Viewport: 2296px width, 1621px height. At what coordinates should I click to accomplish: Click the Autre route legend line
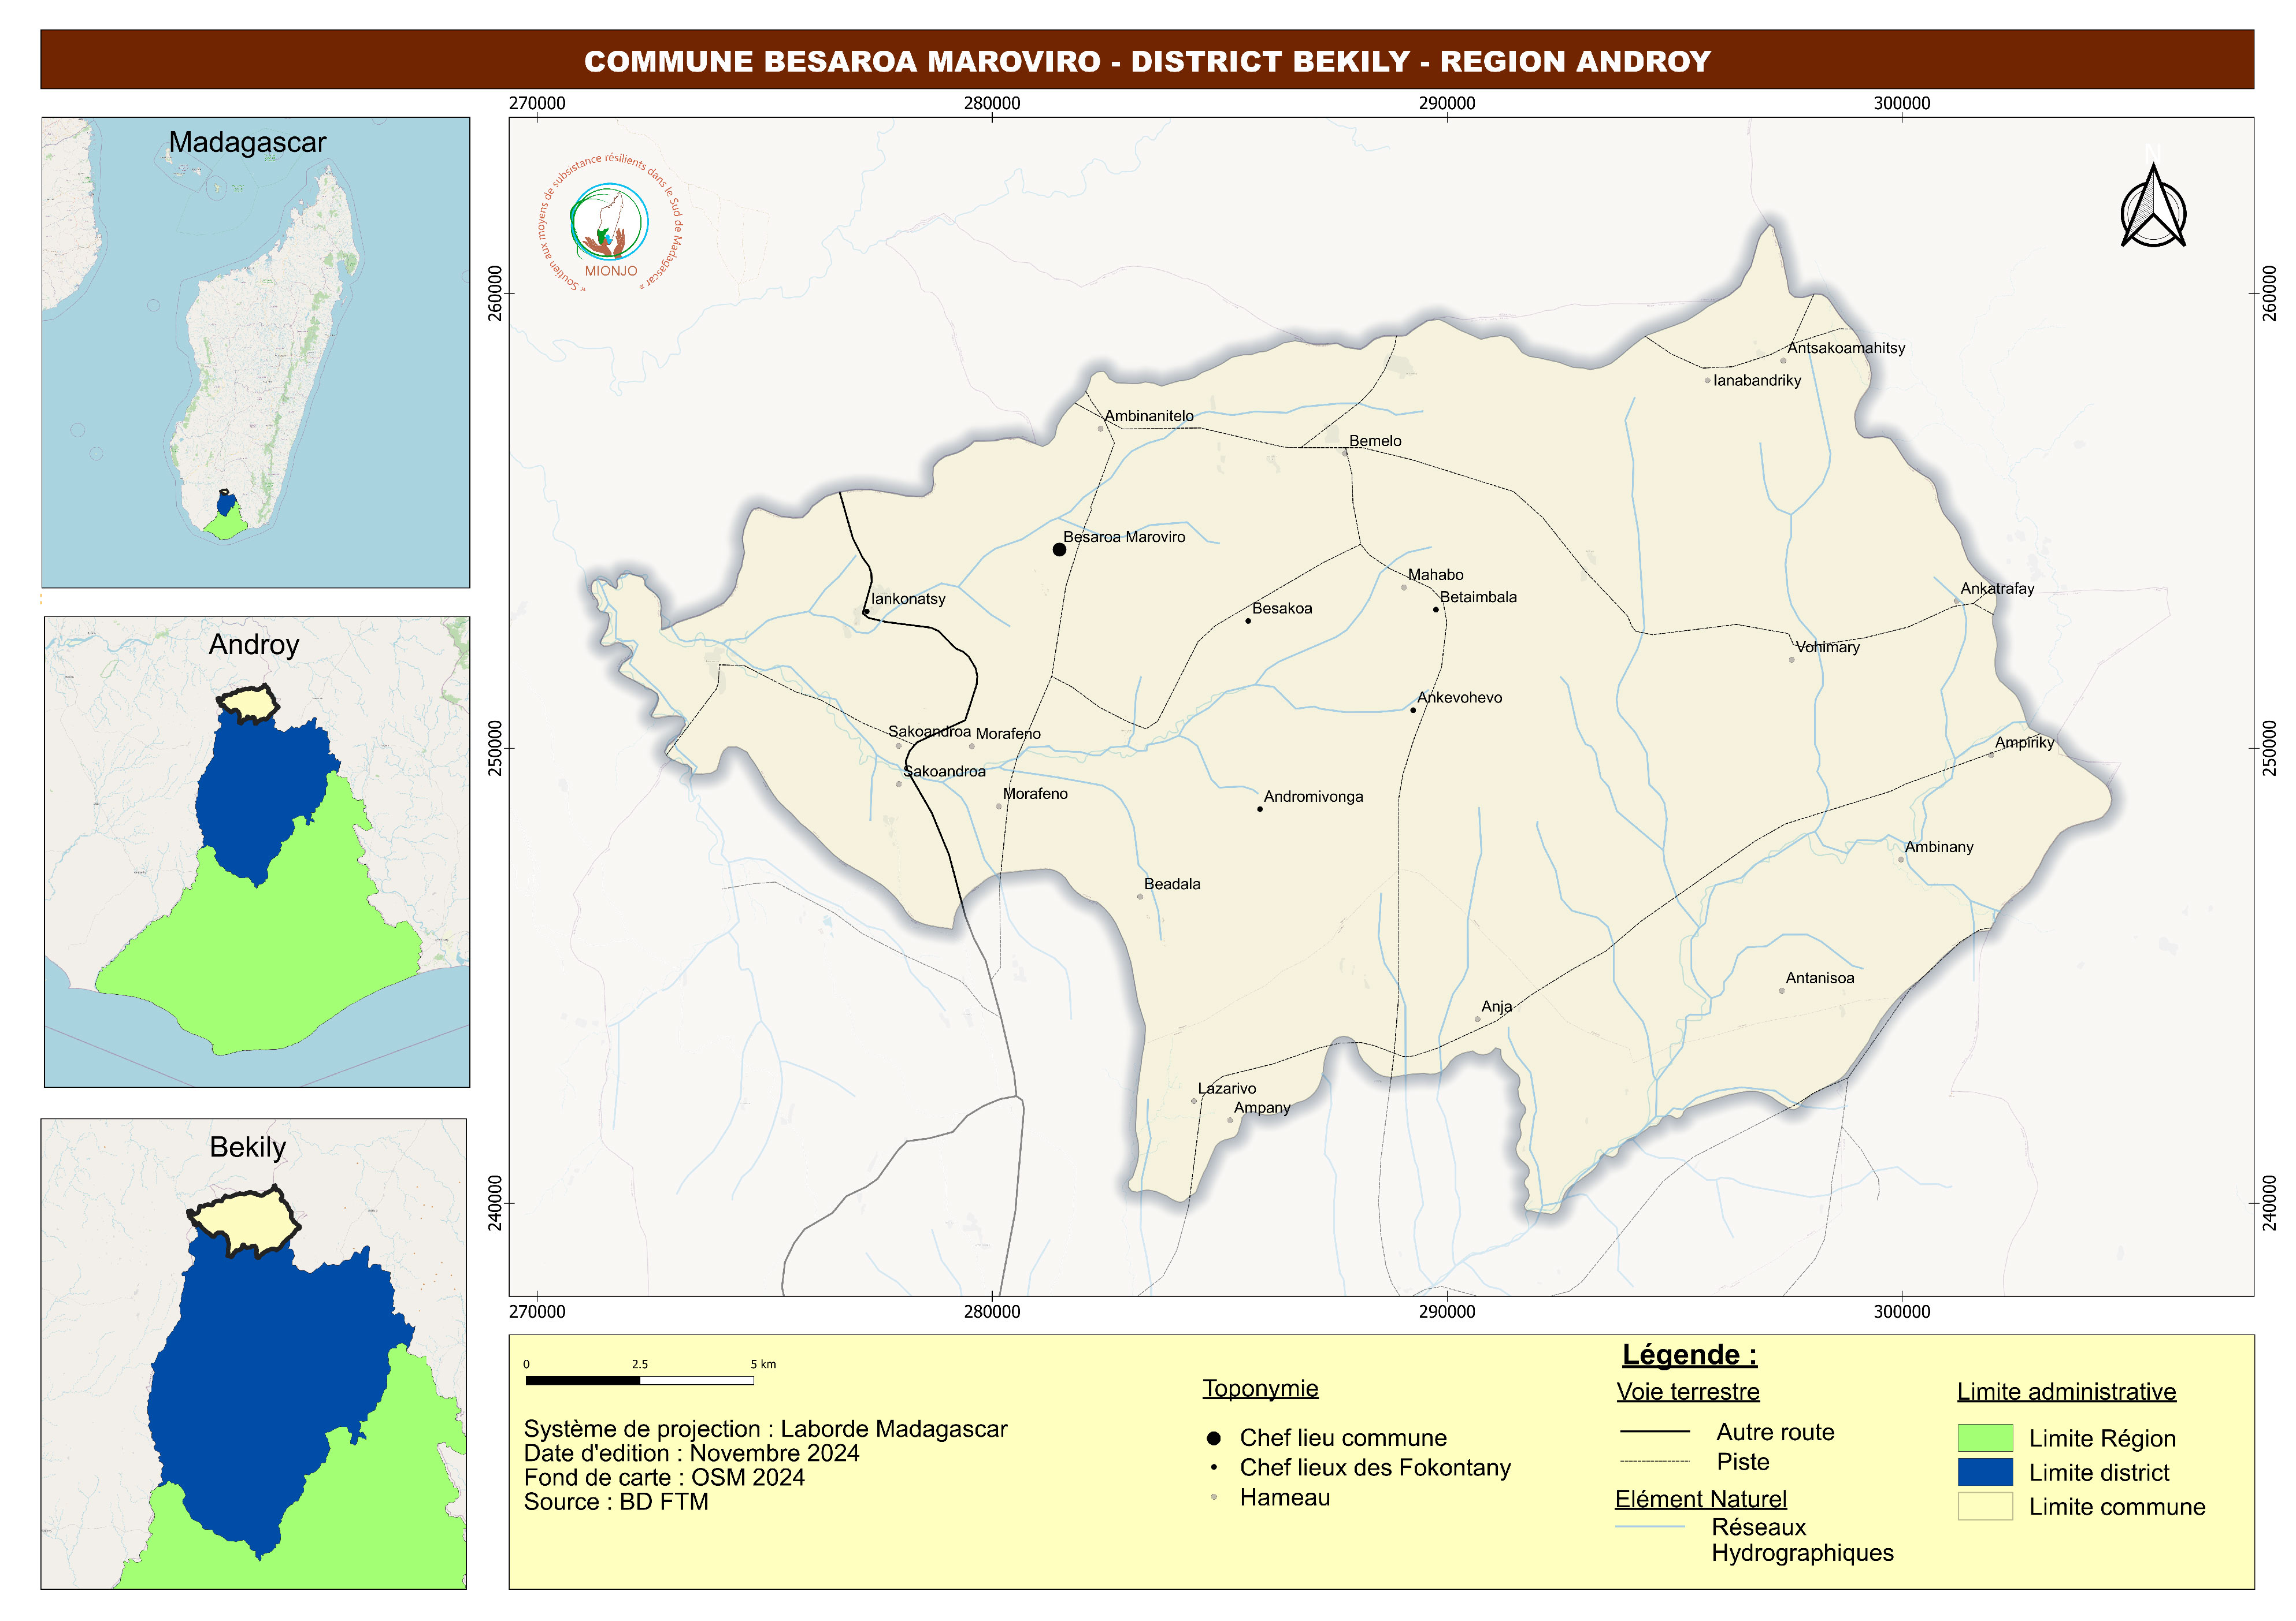pos(1654,1432)
